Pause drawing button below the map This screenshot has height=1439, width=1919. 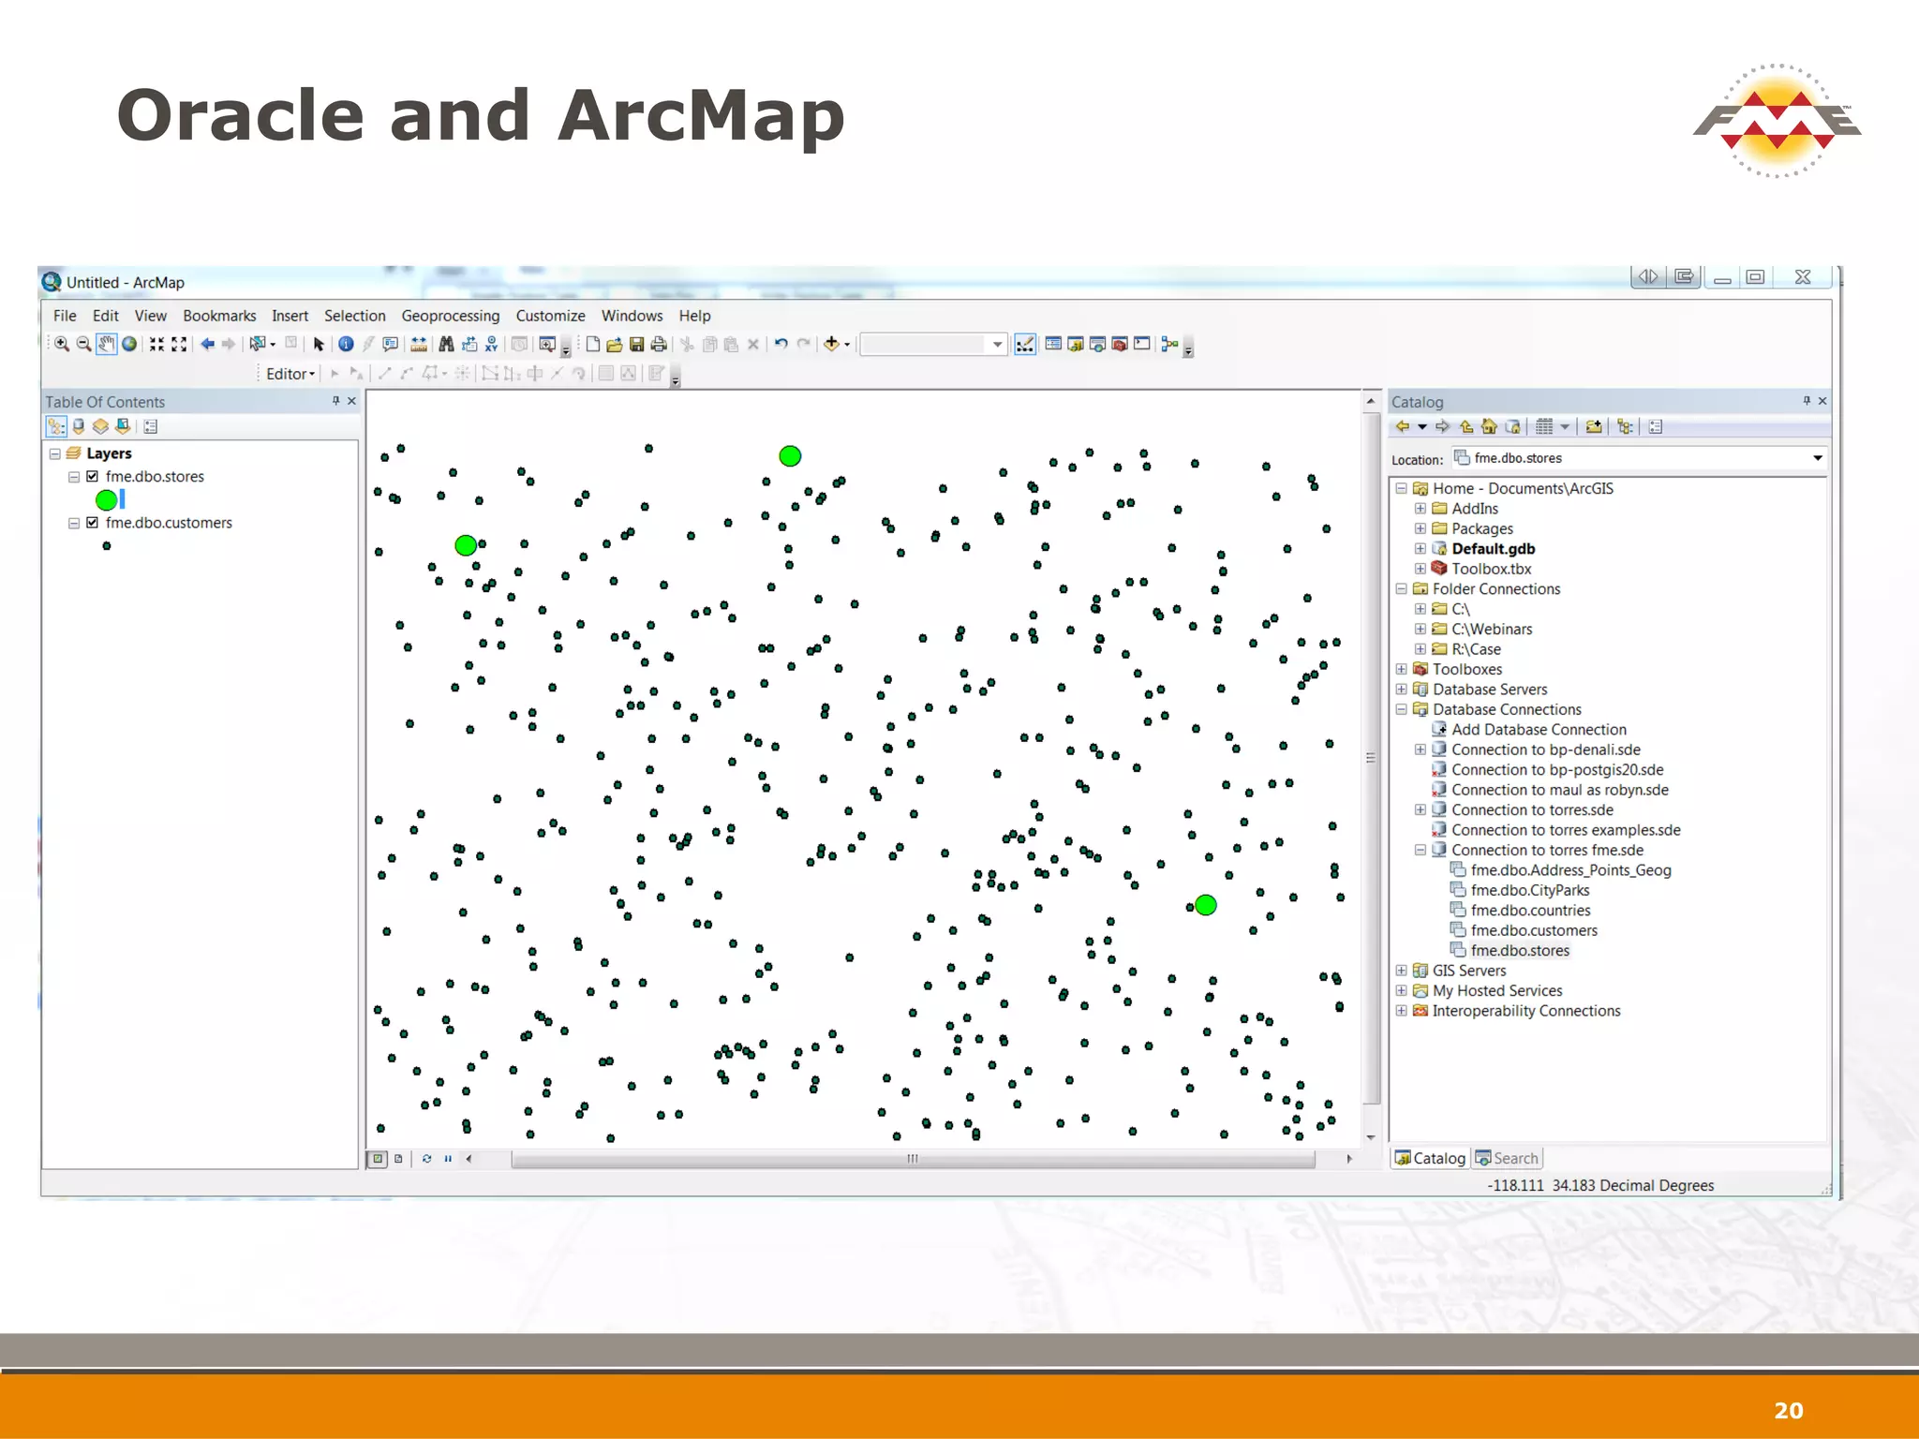pos(448,1159)
